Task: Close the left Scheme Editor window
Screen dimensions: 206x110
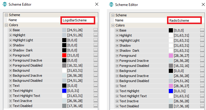Action: click(x=97, y=4)
